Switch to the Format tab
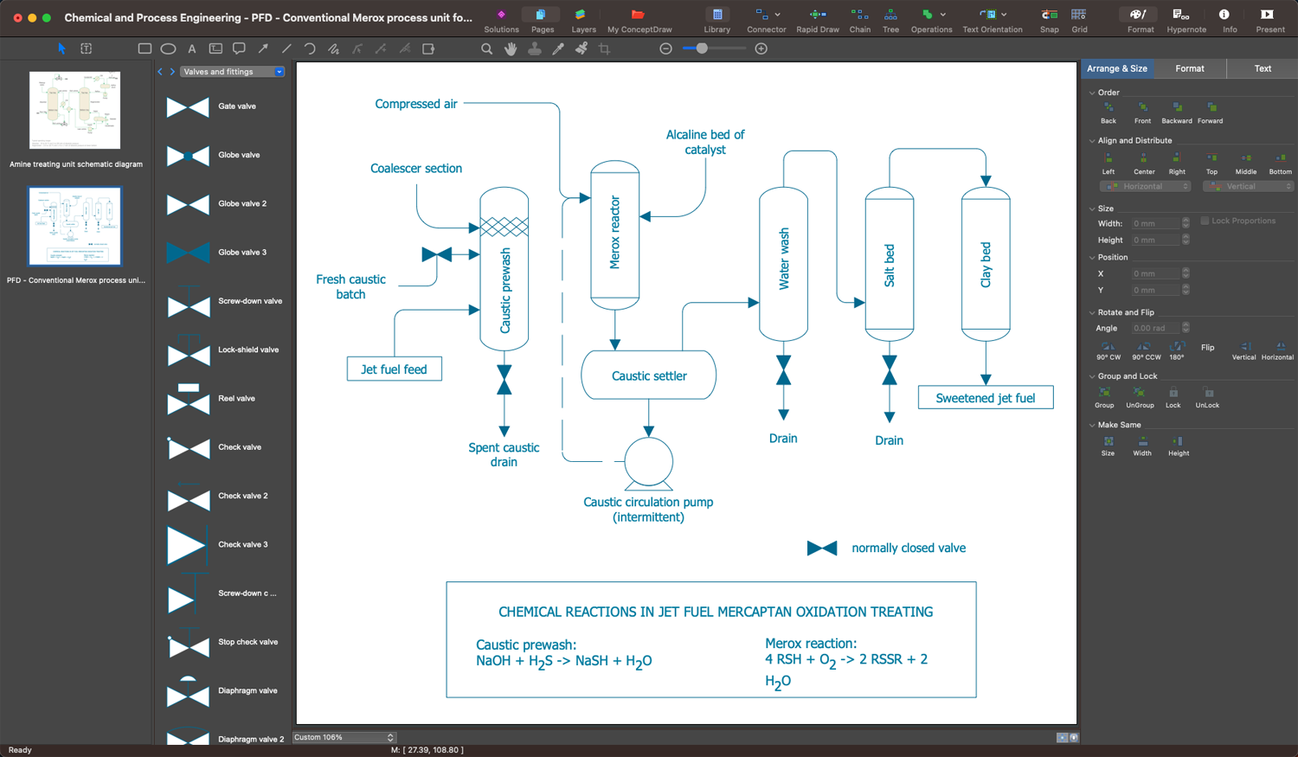The image size is (1298, 757). pyautogui.click(x=1190, y=68)
